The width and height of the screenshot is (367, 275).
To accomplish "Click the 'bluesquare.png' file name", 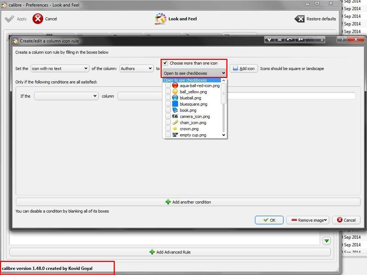I will pos(193,104).
